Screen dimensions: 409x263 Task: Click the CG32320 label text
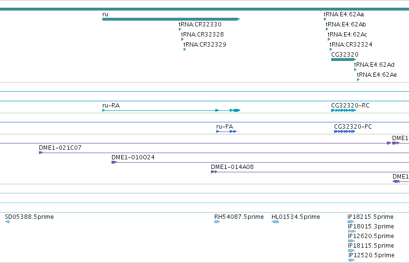tap(345, 55)
